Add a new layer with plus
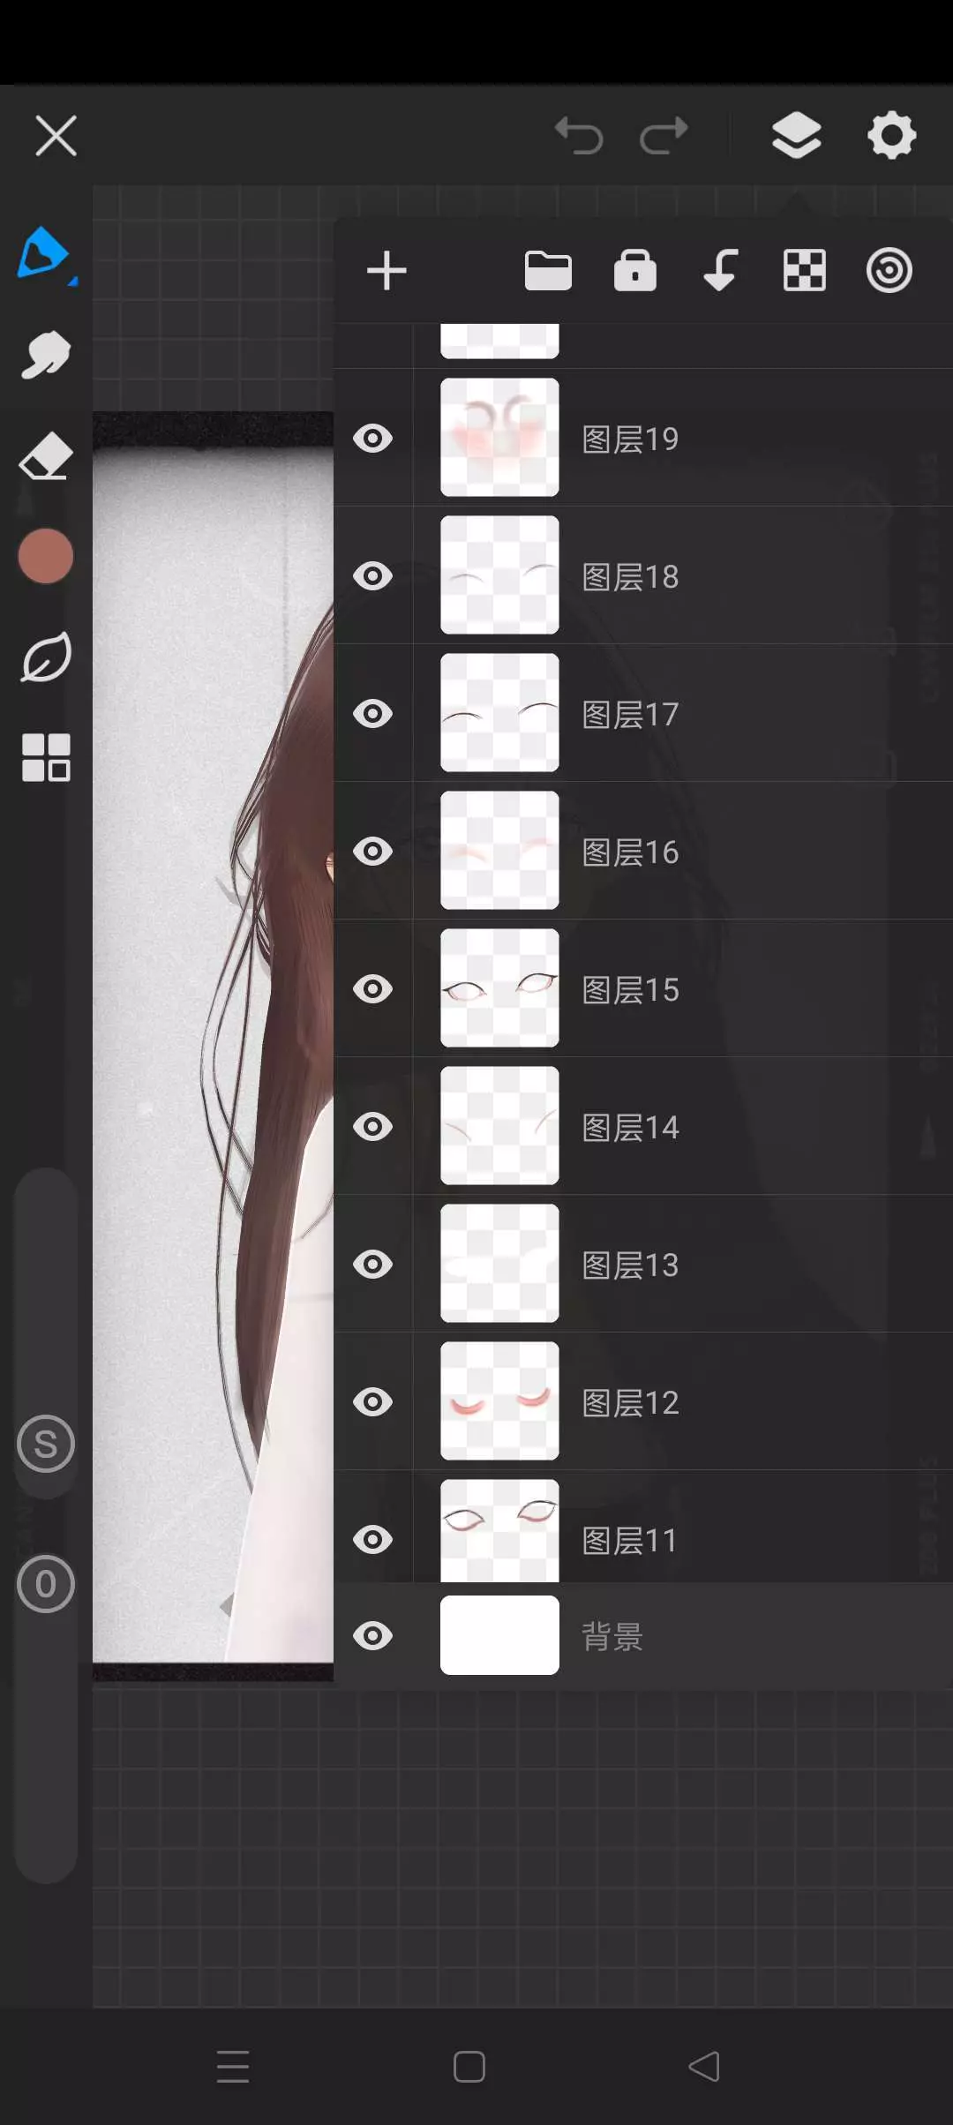953x2125 pixels. (x=386, y=271)
